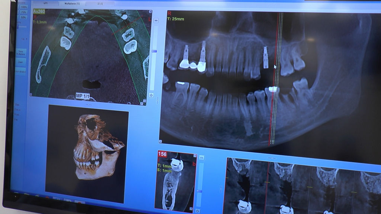This screenshot has height=214, width=381.
Task: Click the axial view vertical slider handle
Action: point(154,51)
